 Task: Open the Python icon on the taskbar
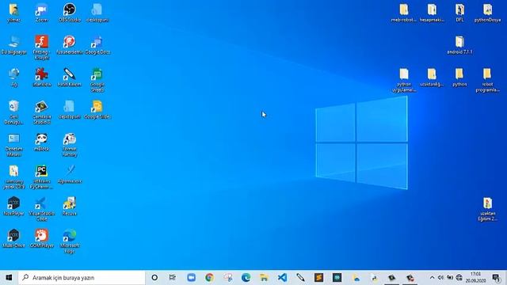coord(374,278)
